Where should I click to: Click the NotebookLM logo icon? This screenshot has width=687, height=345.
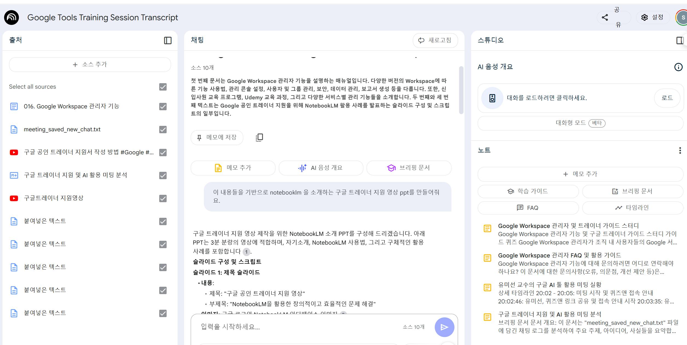click(x=11, y=18)
